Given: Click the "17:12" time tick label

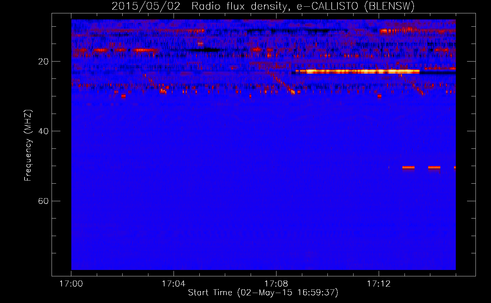Looking at the screenshot, I should (379, 284).
